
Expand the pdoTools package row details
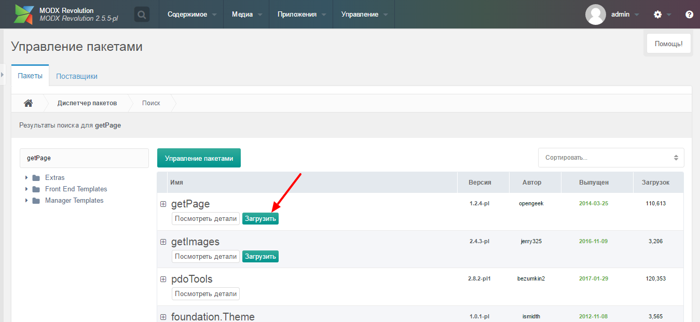coord(163,279)
